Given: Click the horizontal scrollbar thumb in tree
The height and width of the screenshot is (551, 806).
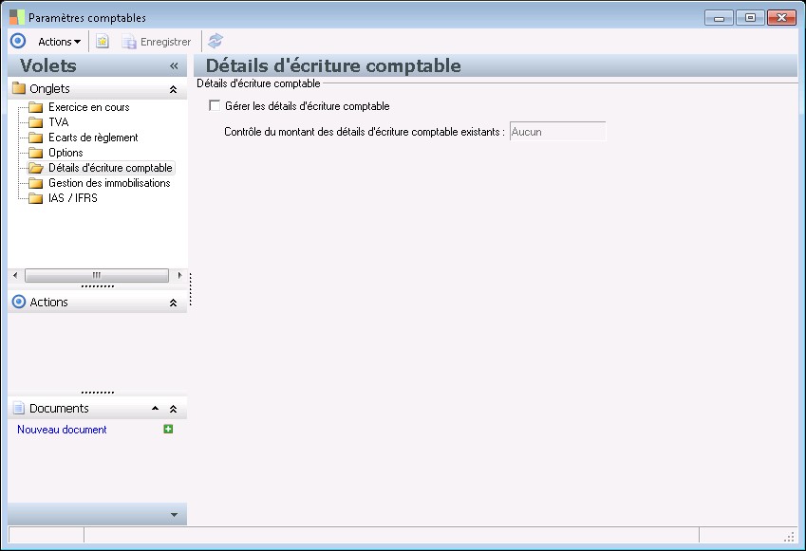Looking at the screenshot, I should pyautogui.click(x=97, y=275).
